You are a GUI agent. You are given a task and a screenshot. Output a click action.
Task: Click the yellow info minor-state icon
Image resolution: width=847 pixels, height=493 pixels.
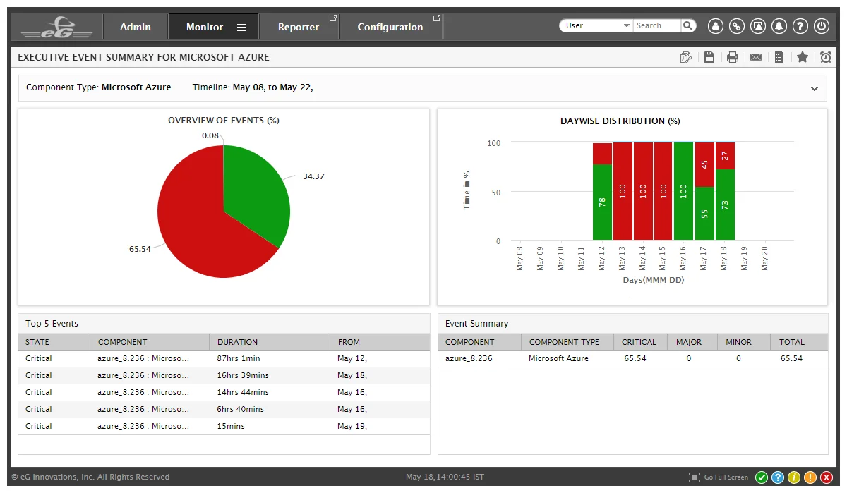tap(794, 477)
